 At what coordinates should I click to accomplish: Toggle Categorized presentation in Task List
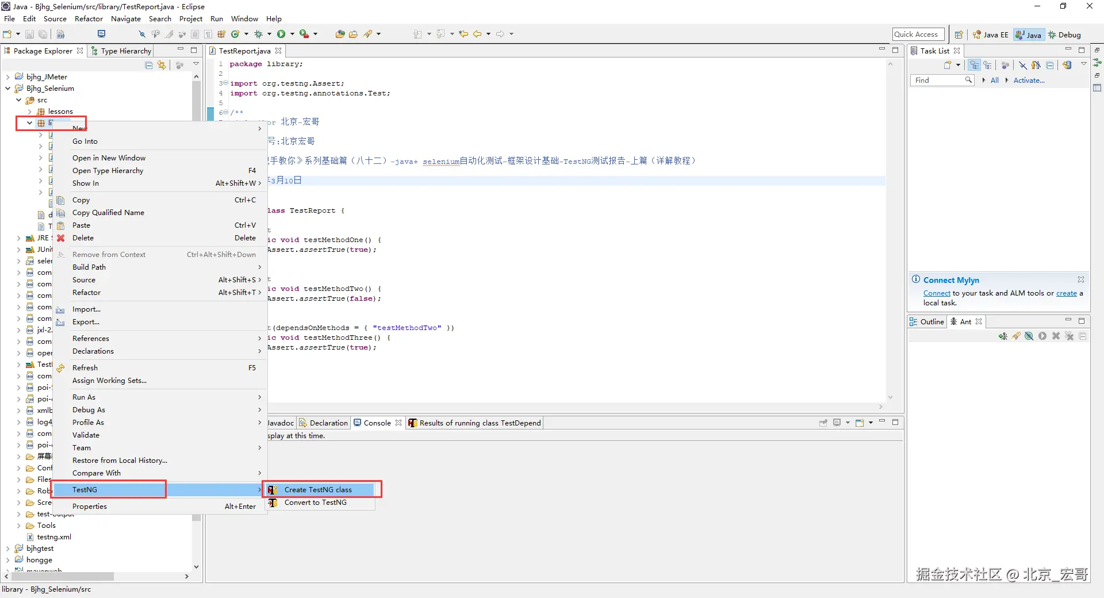coord(974,66)
